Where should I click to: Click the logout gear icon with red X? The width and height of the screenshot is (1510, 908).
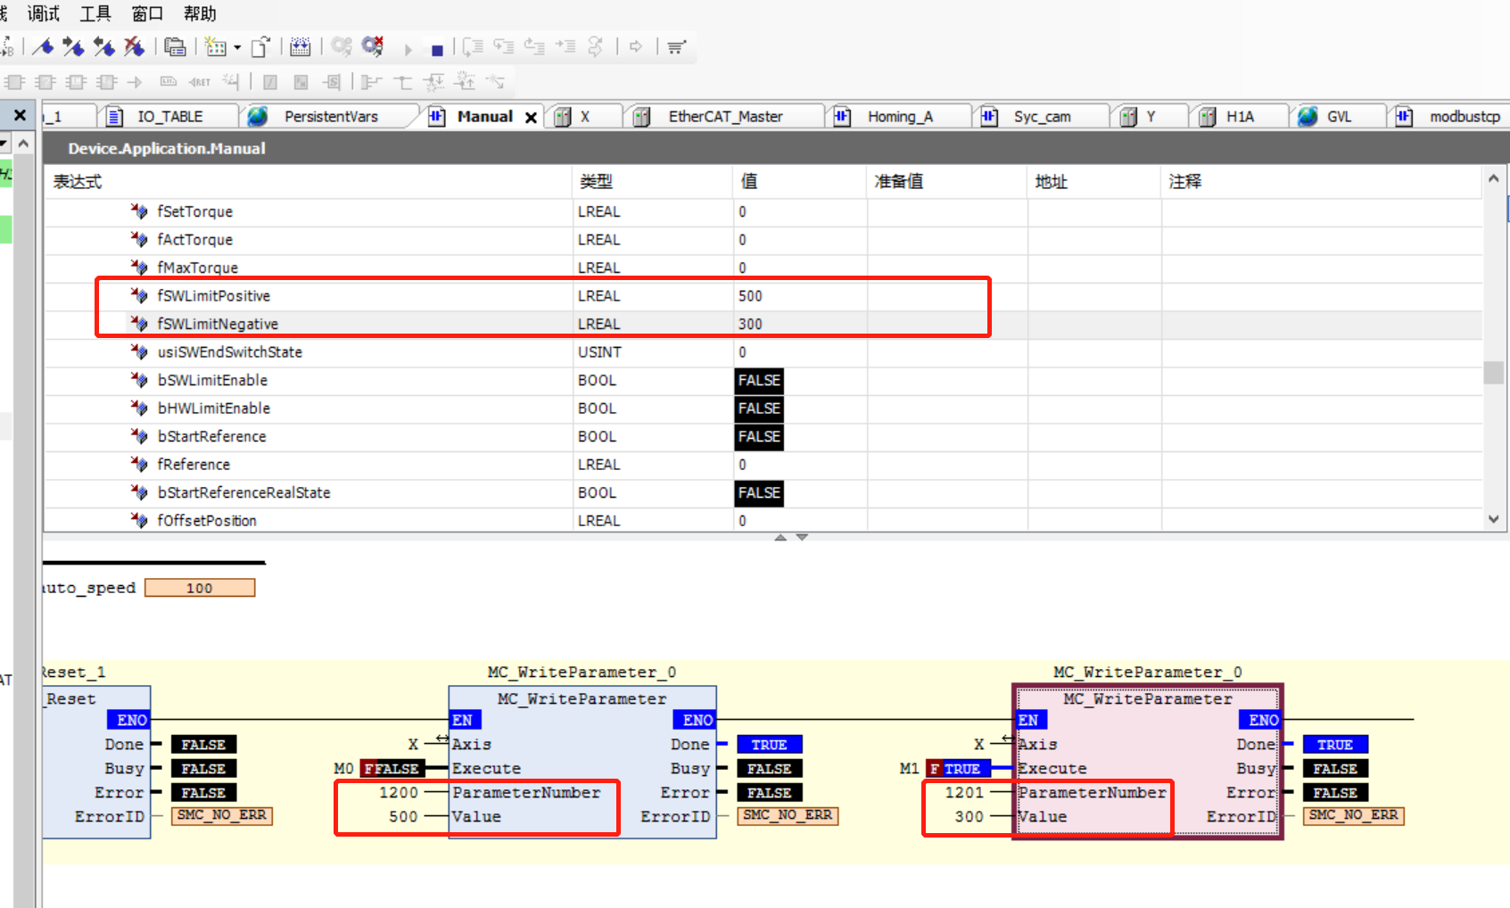[373, 45]
